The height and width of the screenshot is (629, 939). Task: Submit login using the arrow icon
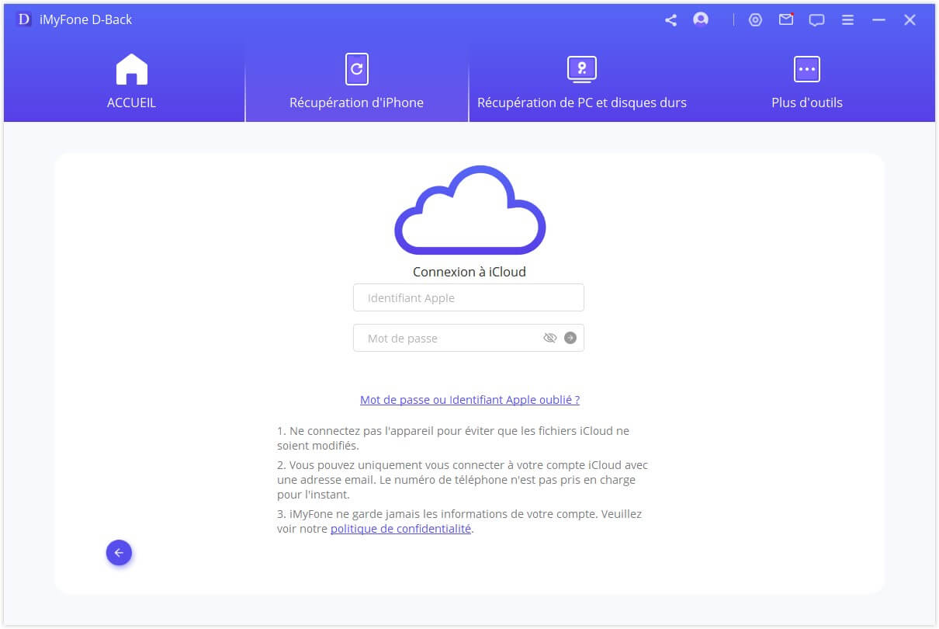coord(570,338)
